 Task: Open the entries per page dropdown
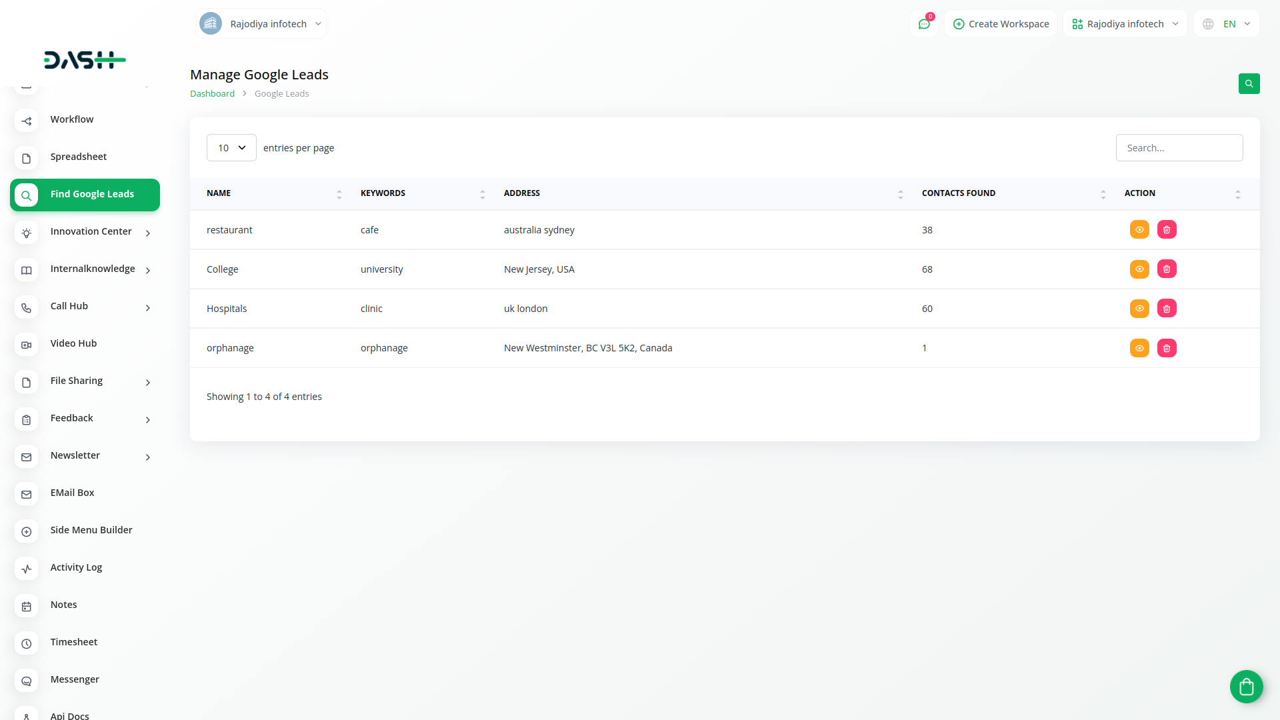231,148
